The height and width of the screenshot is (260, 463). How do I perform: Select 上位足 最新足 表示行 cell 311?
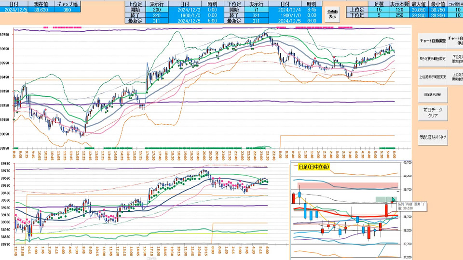click(157, 21)
